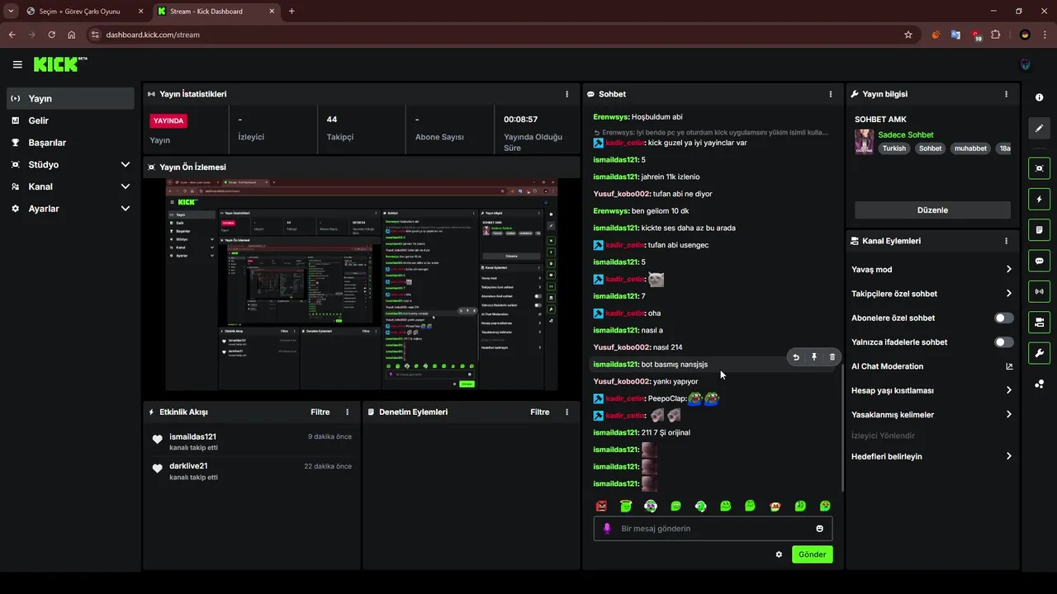Toggle Yalnızca ifadelerle sohbet switch

[1004, 342]
